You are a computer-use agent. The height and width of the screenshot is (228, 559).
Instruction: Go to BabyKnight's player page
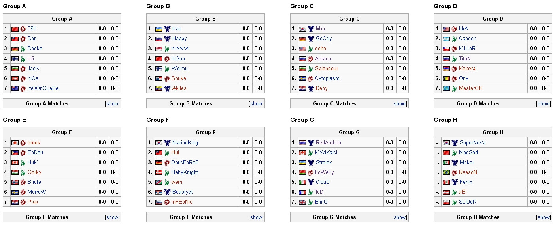tap(185, 172)
